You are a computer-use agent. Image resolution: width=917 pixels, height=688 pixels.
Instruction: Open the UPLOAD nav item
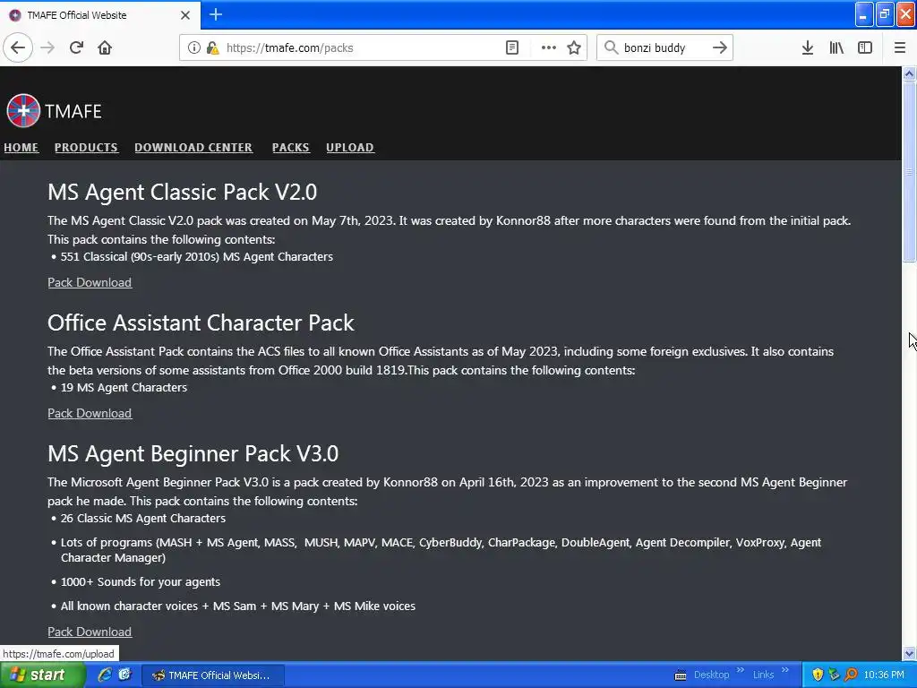click(x=350, y=148)
